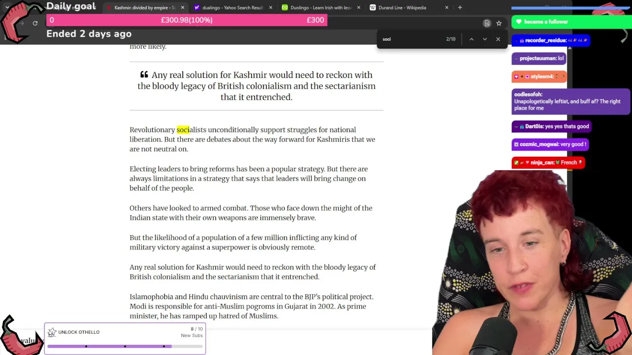Screen dimensions: 632x355
Task: Click the '2/10' find match counter
Action: [x=451, y=39]
